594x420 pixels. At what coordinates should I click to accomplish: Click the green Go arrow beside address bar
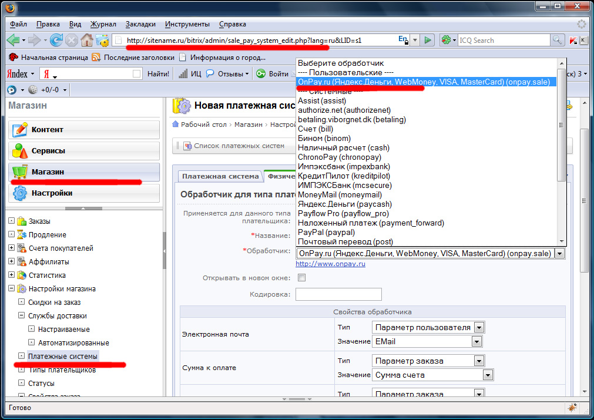[x=428, y=41]
